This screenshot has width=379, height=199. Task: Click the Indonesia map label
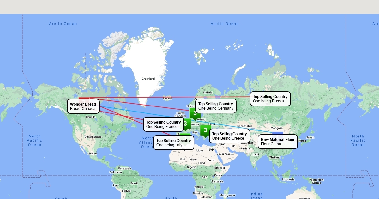(x=288, y=179)
